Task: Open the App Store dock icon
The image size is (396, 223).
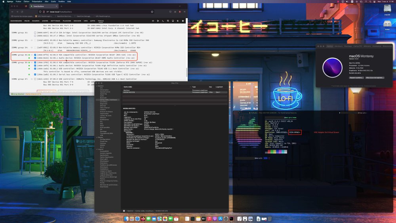Action: pos(220,219)
